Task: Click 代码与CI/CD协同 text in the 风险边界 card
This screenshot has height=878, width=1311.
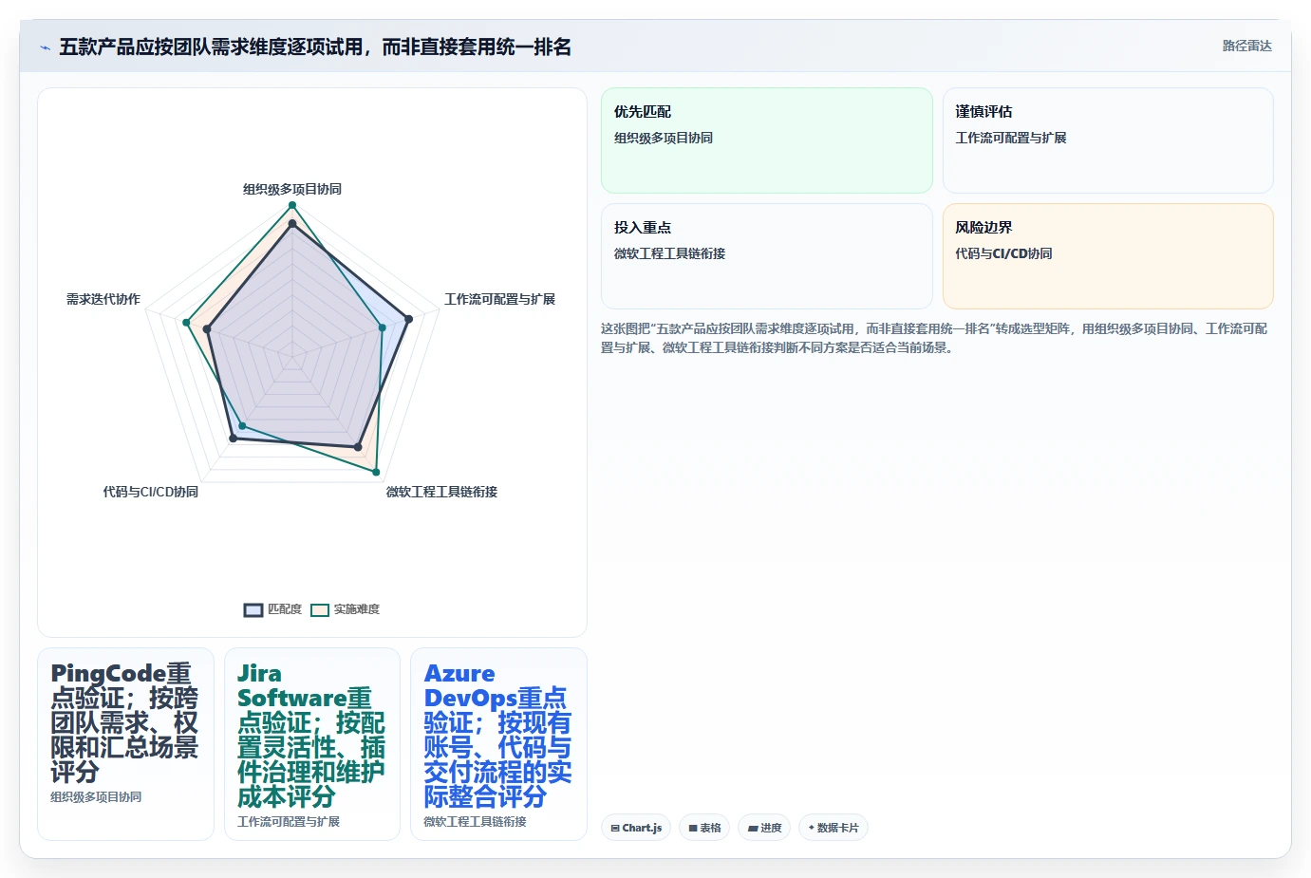Action: coord(1003,253)
